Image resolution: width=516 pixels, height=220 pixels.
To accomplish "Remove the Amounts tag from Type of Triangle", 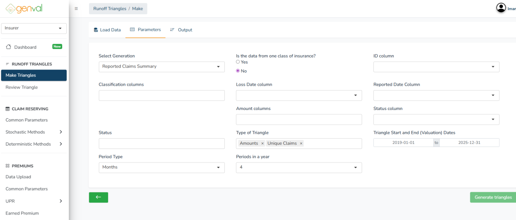I will [263, 143].
